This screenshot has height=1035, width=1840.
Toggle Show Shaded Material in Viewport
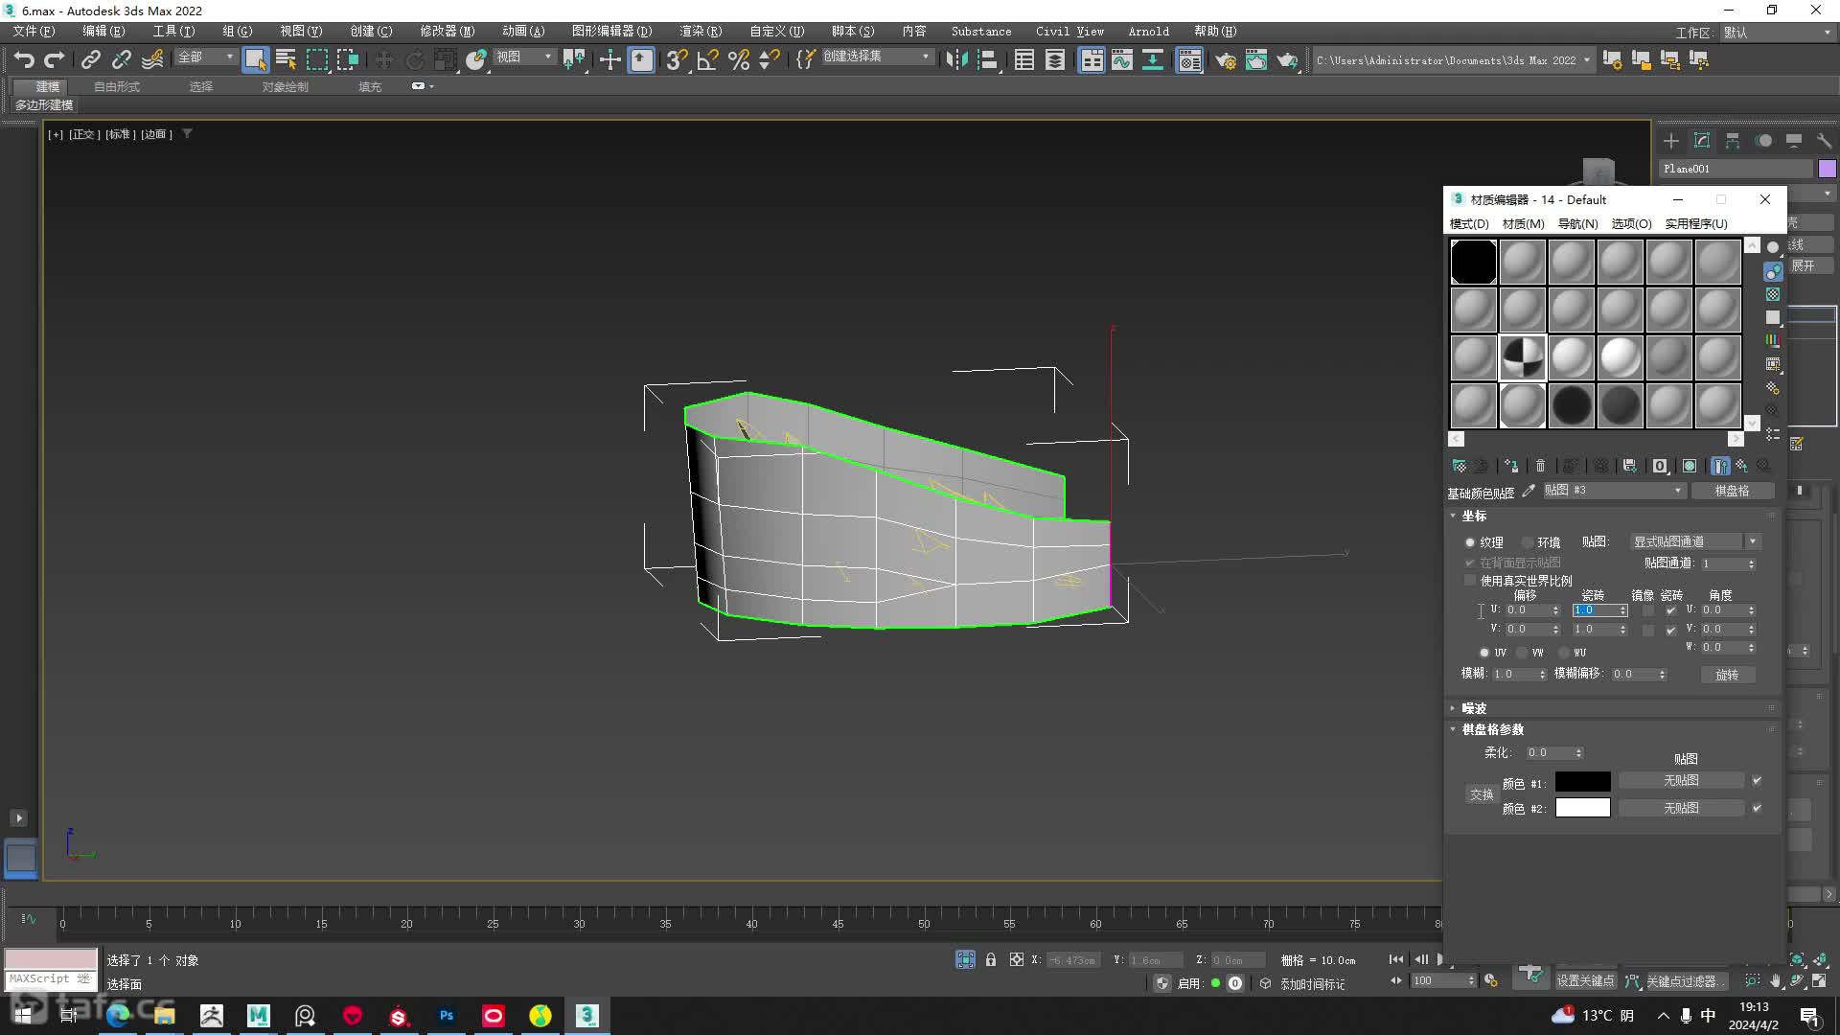[x=1690, y=466]
